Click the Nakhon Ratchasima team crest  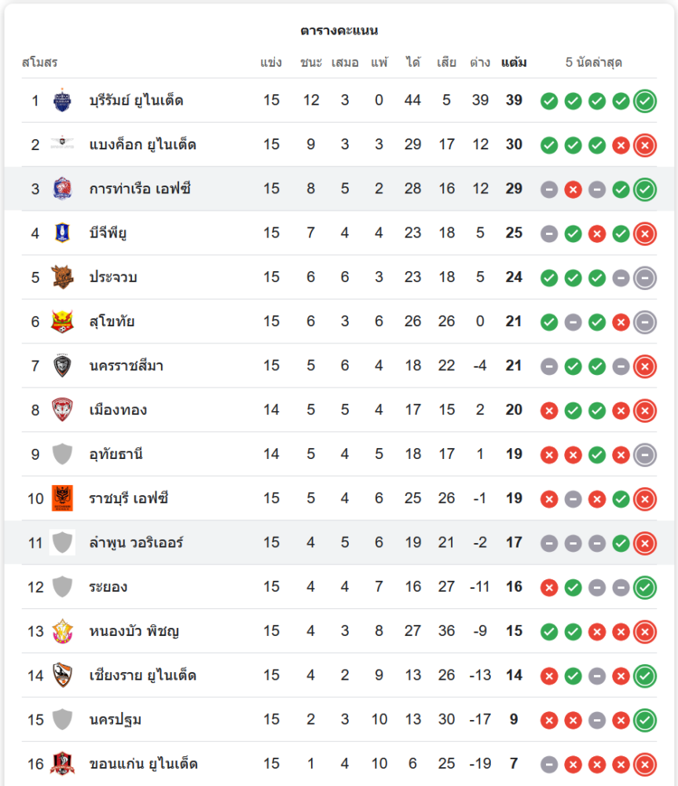point(62,365)
